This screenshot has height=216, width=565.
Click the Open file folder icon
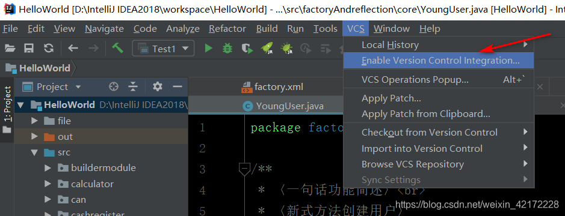10,48
